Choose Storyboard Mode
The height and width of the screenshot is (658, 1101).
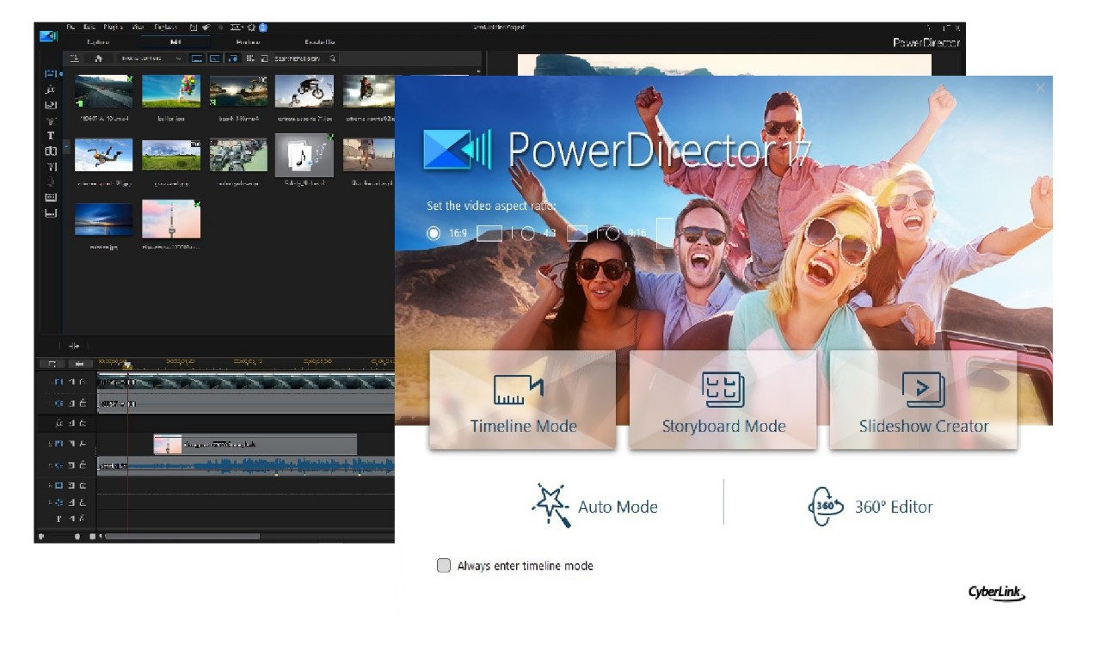(723, 400)
